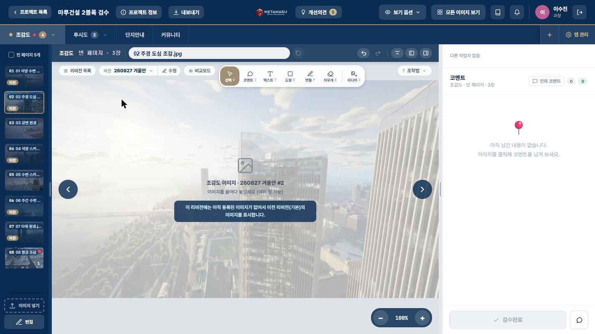Toggle the left sidebar panel
This screenshot has width=595, height=334.
pos(411,53)
